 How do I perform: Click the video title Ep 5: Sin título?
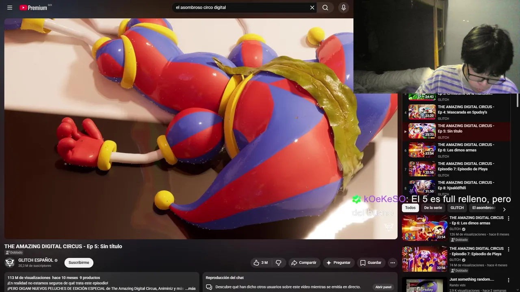click(x=63, y=246)
